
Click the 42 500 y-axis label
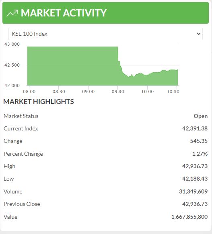pos(12,65)
